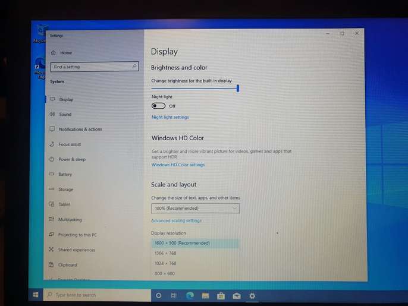
Task: Choose 800 × 600 resolution option
Action: point(165,273)
